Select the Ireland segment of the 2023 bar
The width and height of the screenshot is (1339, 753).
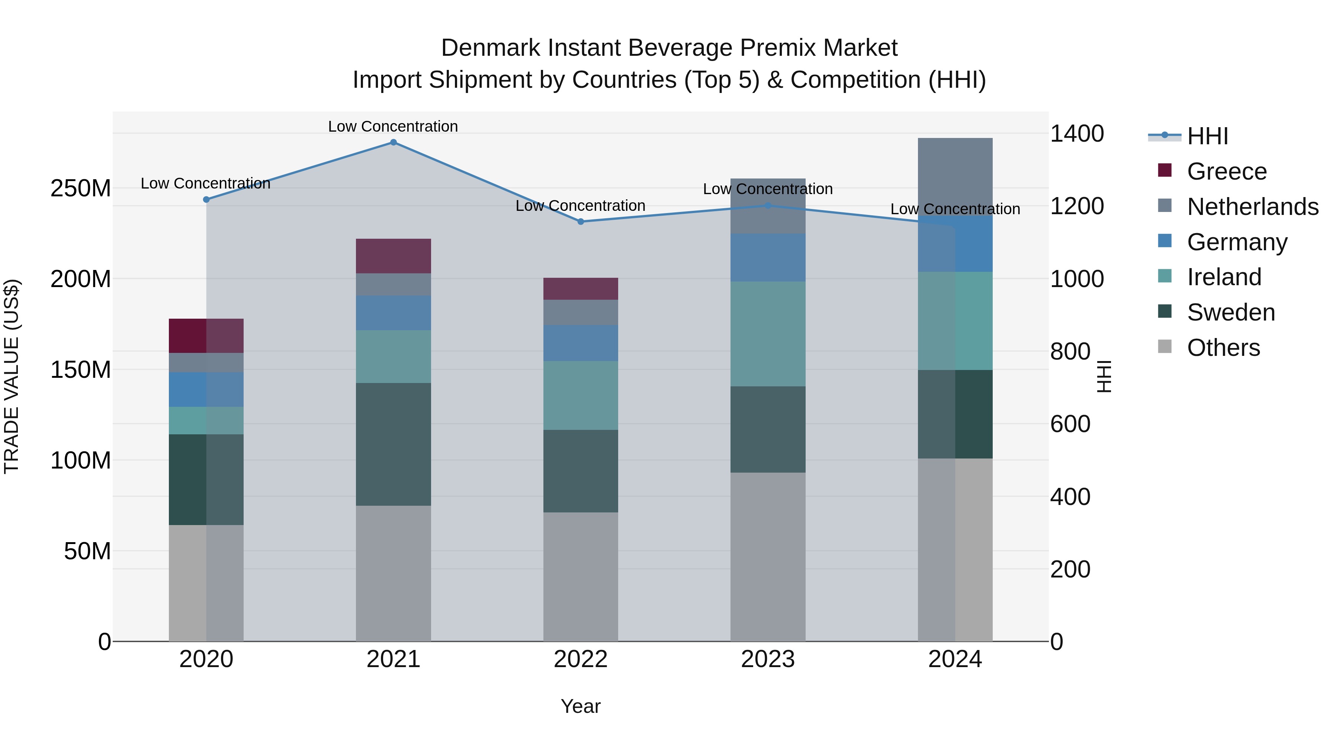(x=768, y=334)
